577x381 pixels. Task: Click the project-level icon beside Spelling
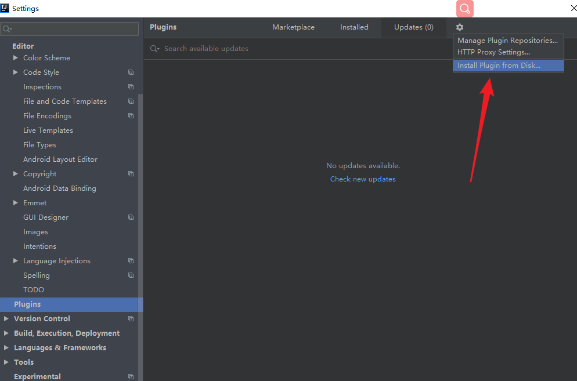pyautogui.click(x=131, y=275)
